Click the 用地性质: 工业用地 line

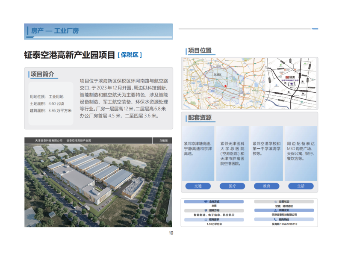pyautogui.click(x=47, y=97)
